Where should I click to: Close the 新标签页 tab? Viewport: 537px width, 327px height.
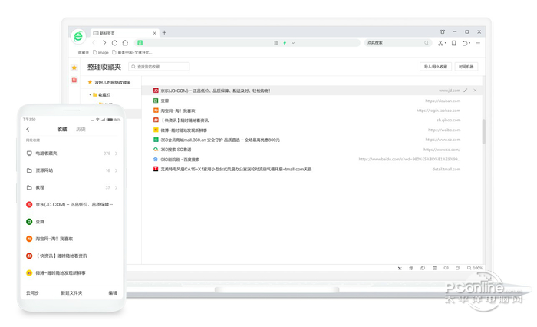(154, 33)
